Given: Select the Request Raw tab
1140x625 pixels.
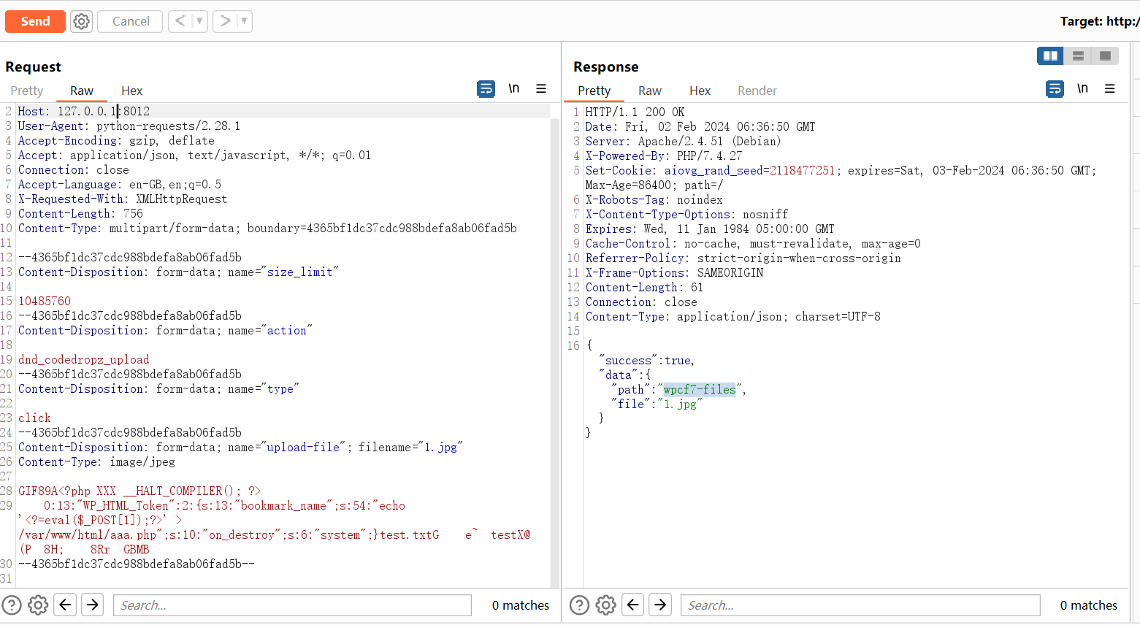Looking at the screenshot, I should coord(82,91).
